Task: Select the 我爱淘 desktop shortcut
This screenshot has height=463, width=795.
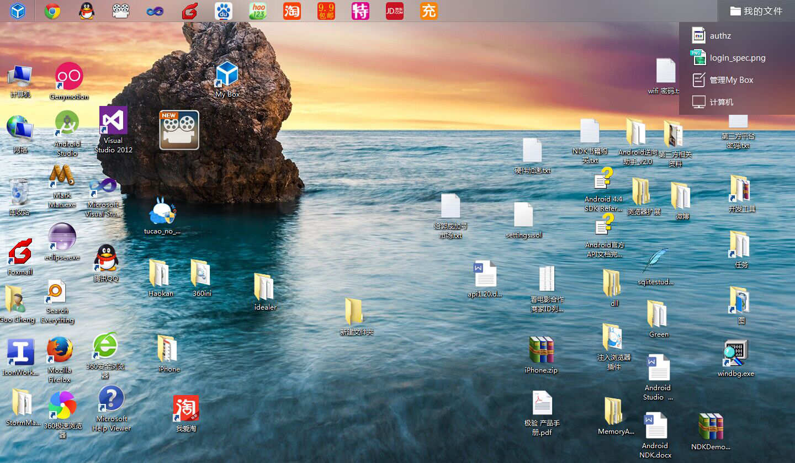Action: tap(186, 413)
